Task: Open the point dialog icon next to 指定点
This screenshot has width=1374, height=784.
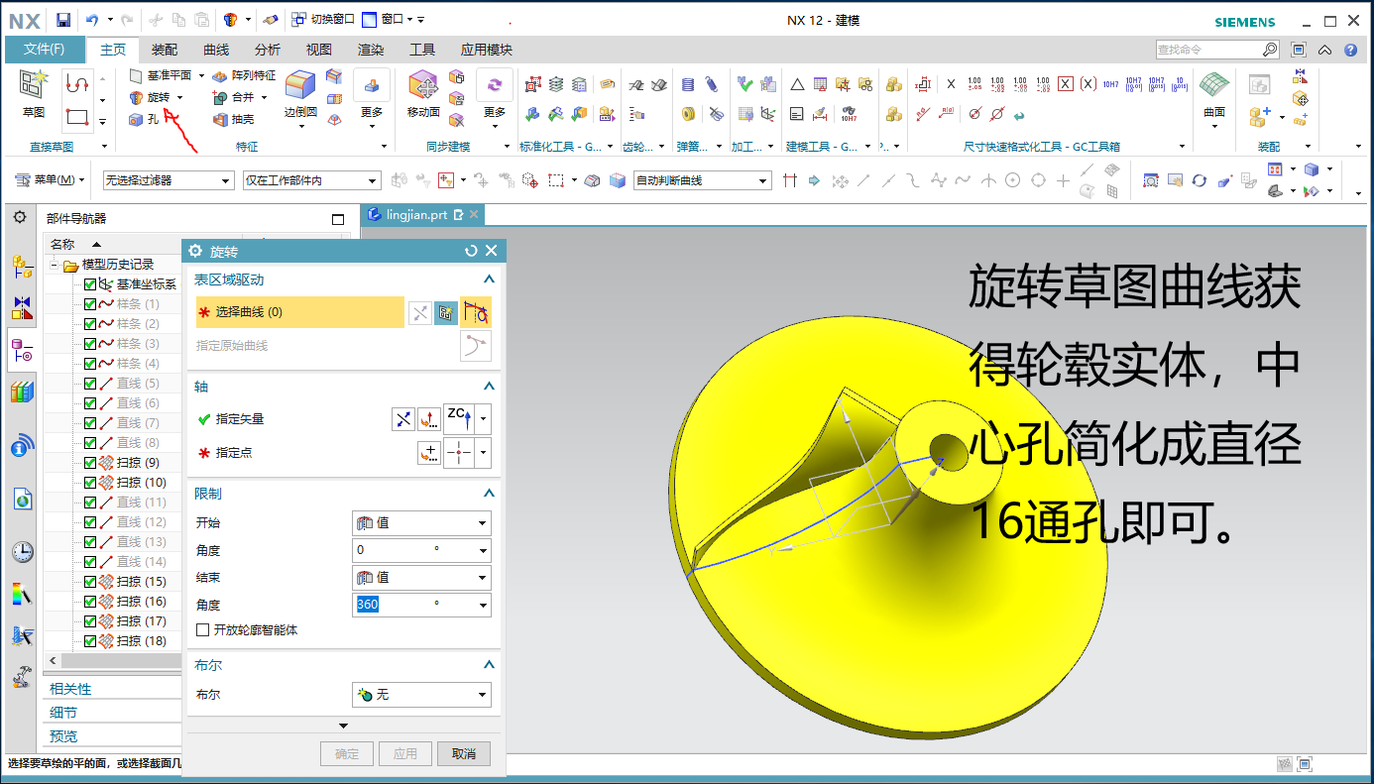Action: (x=428, y=453)
